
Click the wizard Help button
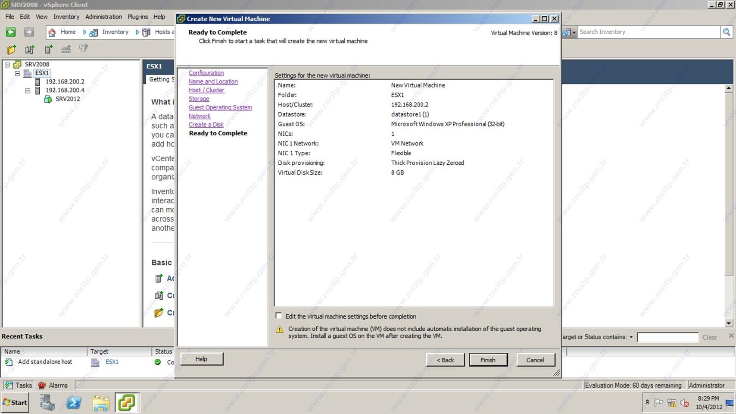pos(202,359)
